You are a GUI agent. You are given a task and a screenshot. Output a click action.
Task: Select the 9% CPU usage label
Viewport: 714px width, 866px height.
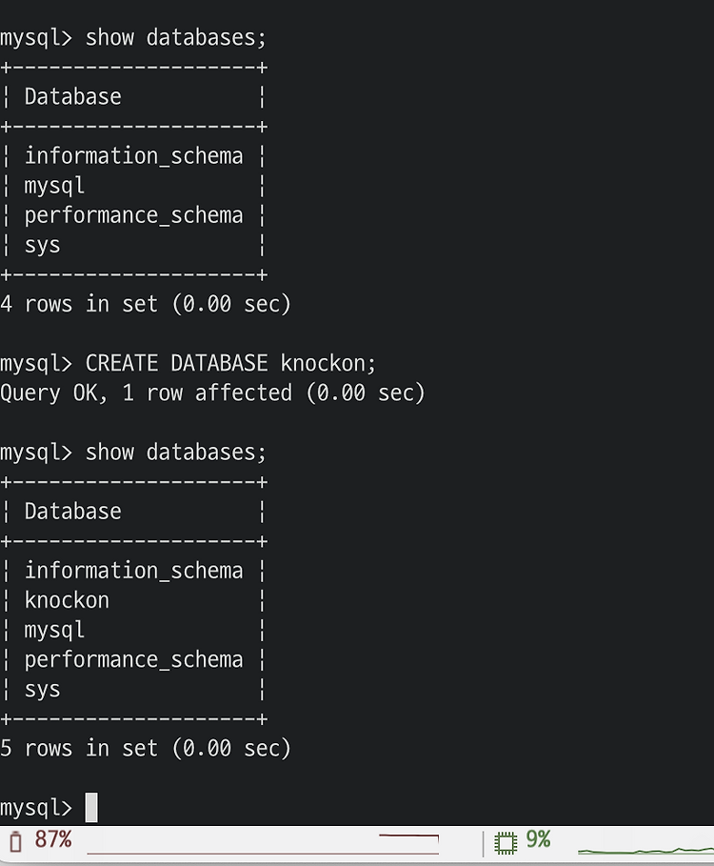pyautogui.click(x=538, y=839)
